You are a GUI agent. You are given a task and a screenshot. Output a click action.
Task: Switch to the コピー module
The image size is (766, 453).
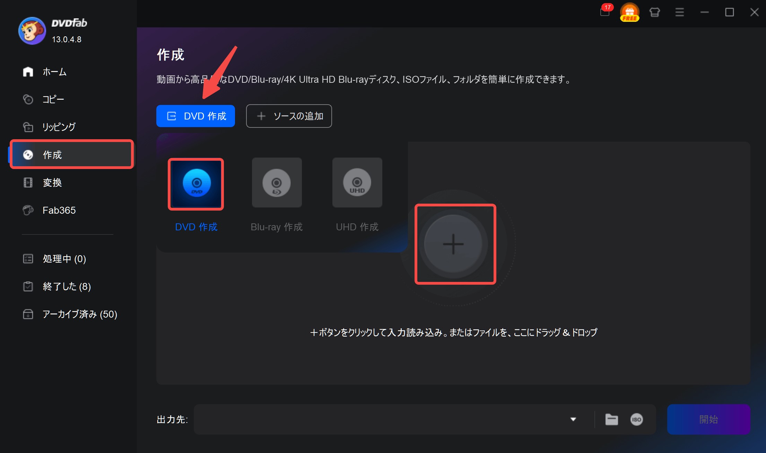pos(53,99)
